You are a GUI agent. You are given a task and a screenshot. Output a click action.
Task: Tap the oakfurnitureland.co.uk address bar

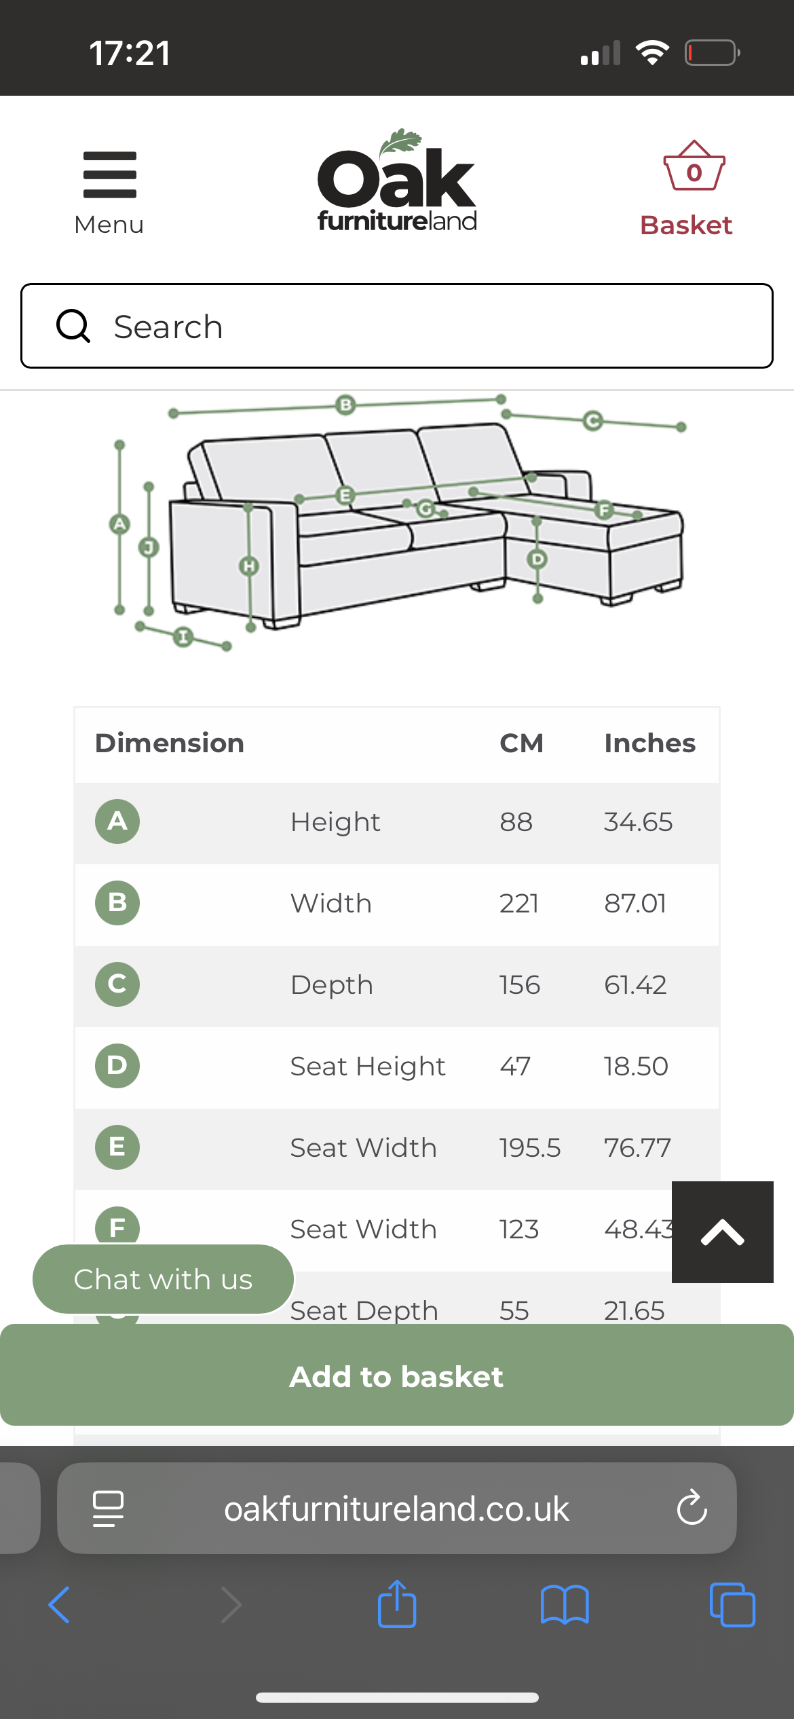click(x=396, y=1509)
